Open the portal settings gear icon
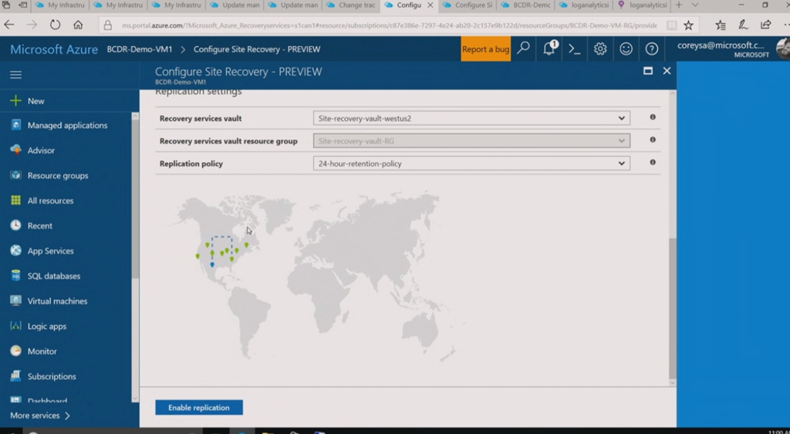The width and height of the screenshot is (790, 434). 600,49
